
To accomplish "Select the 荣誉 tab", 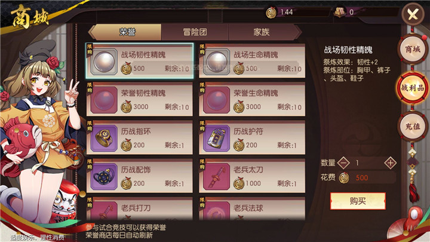I will 126,32.
